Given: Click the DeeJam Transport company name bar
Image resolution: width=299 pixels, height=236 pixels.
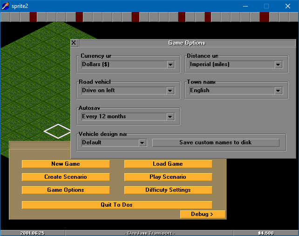Looking at the screenshot, I should [149, 233].
